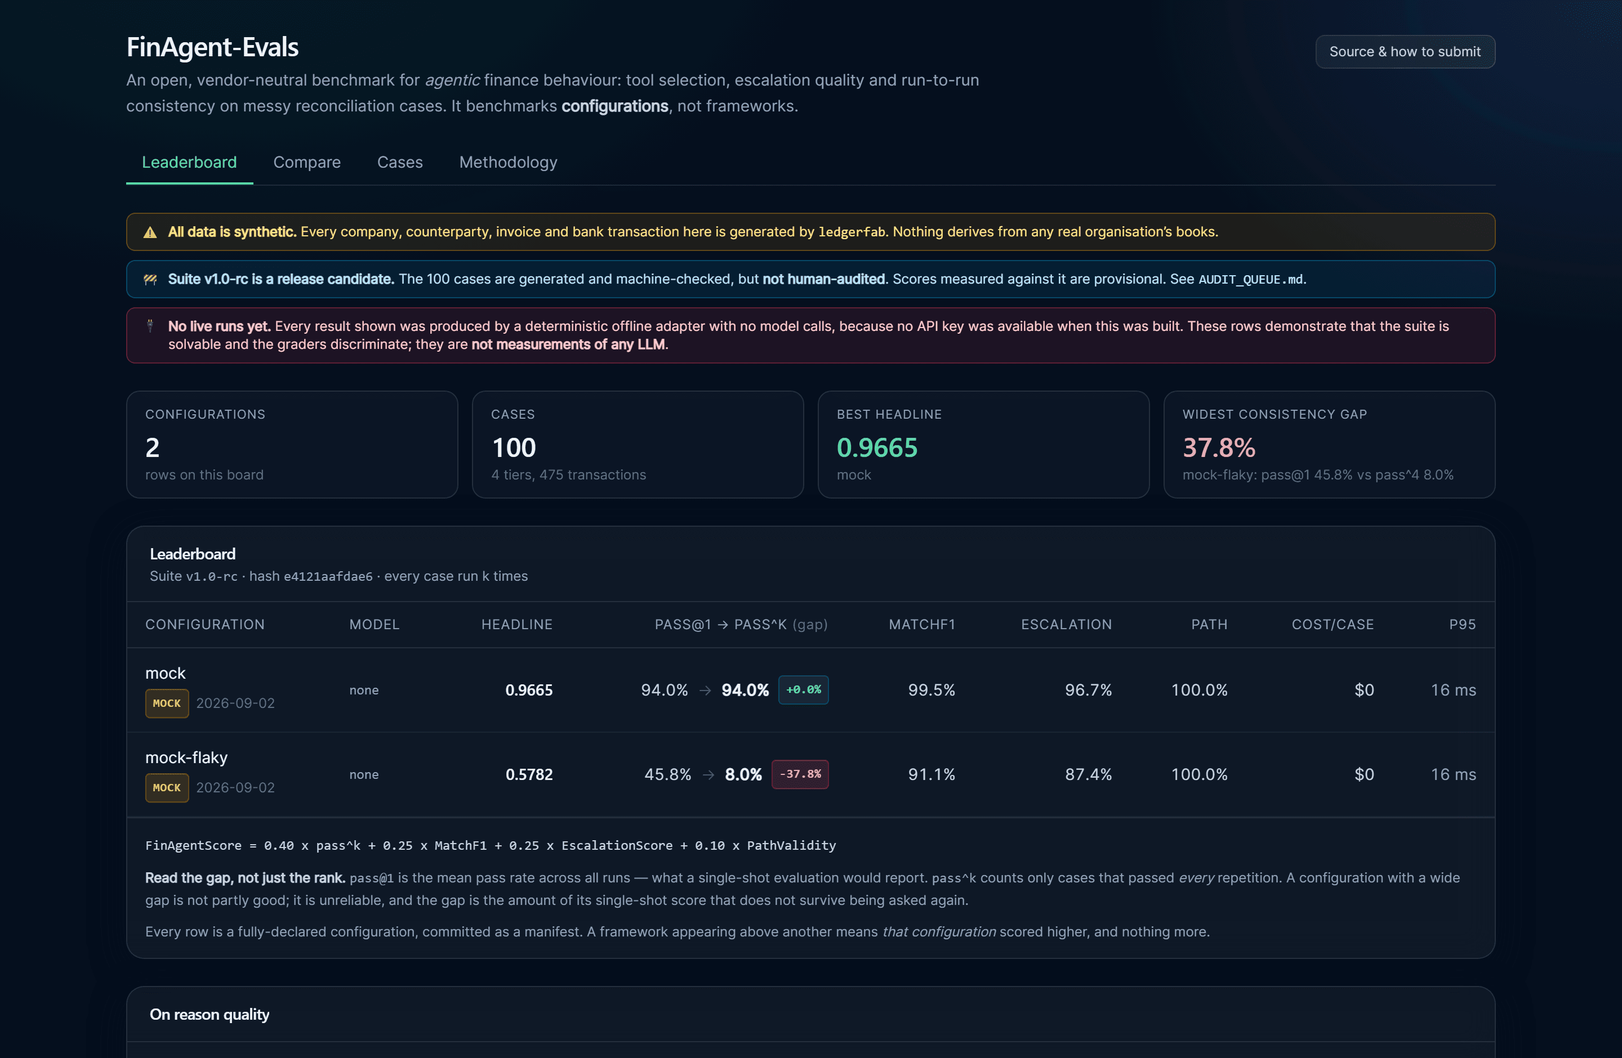This screenshot has width=1622, height=1058.
Task: Select the mock configuration name
Action: click(166, 673)
